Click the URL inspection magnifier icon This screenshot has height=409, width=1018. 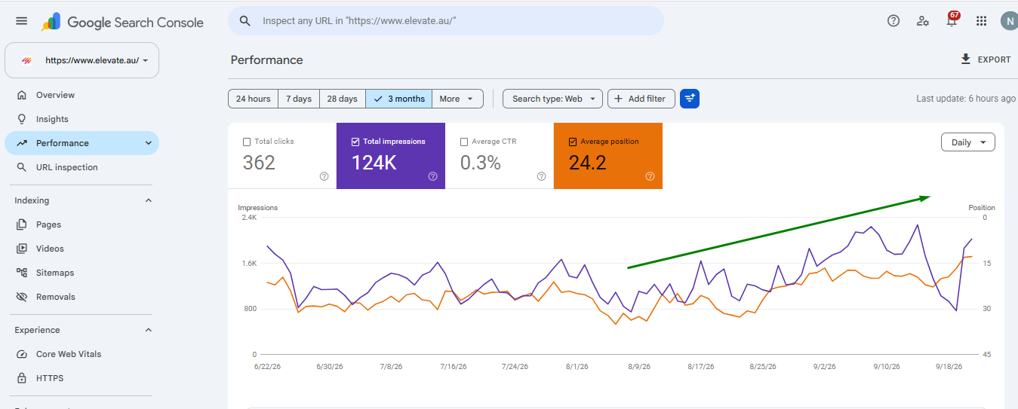[21, 167]
